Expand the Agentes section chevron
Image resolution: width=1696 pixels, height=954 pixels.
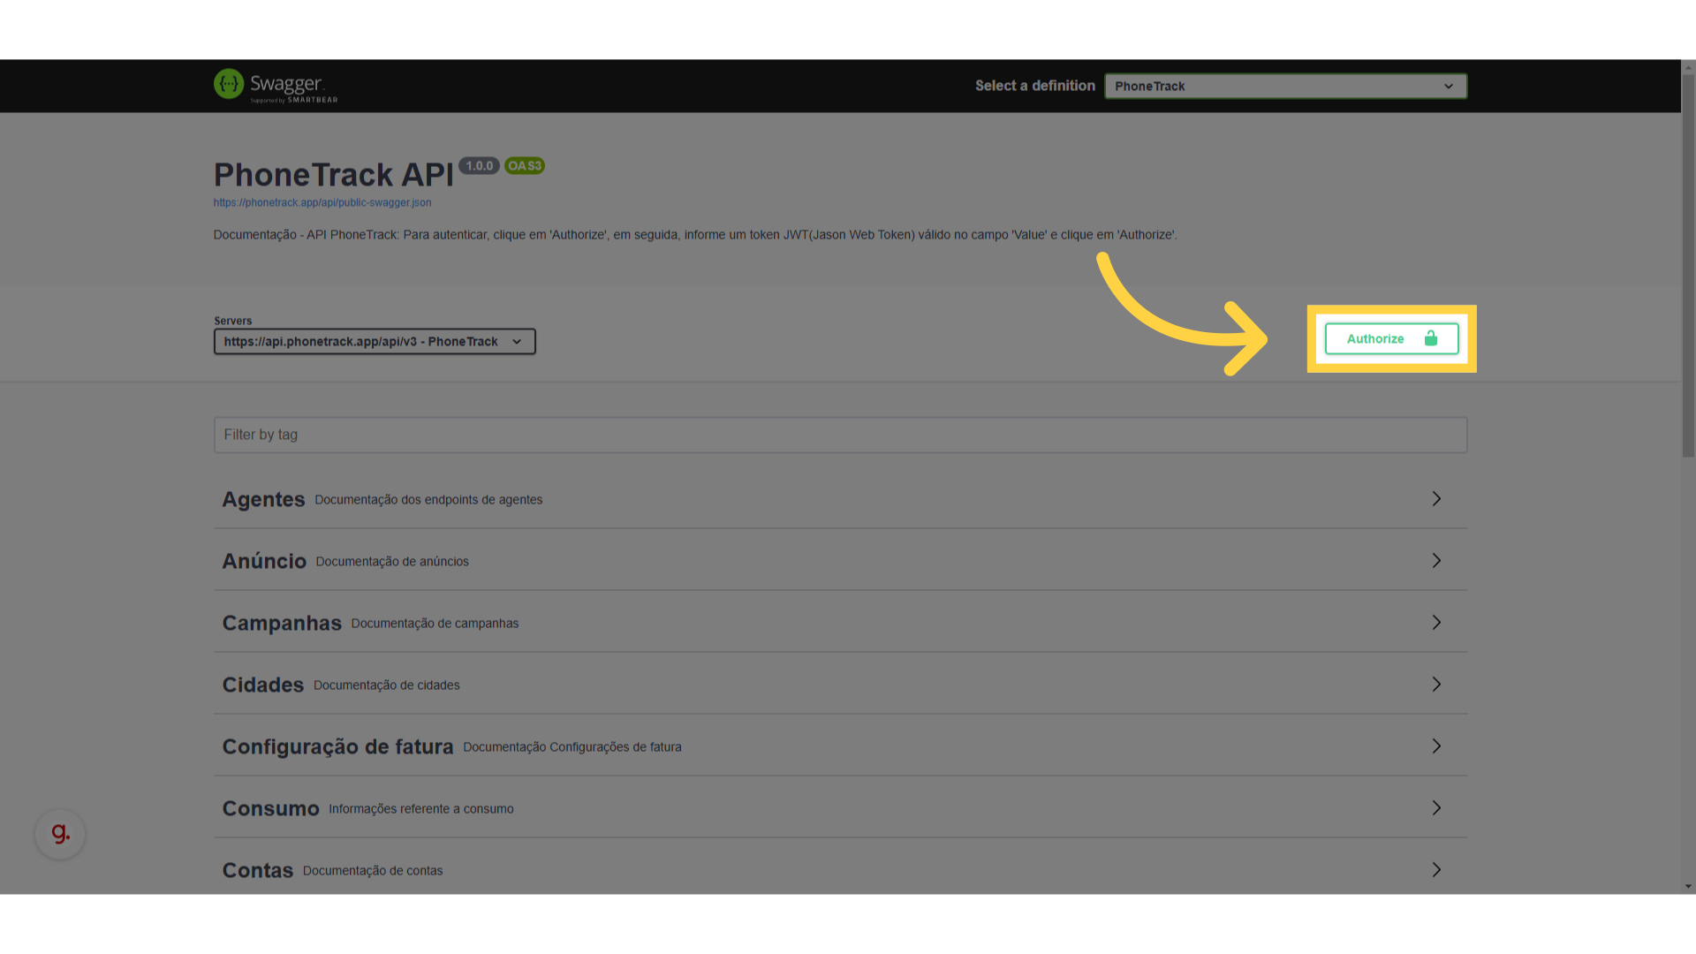tap(1436, 499)
